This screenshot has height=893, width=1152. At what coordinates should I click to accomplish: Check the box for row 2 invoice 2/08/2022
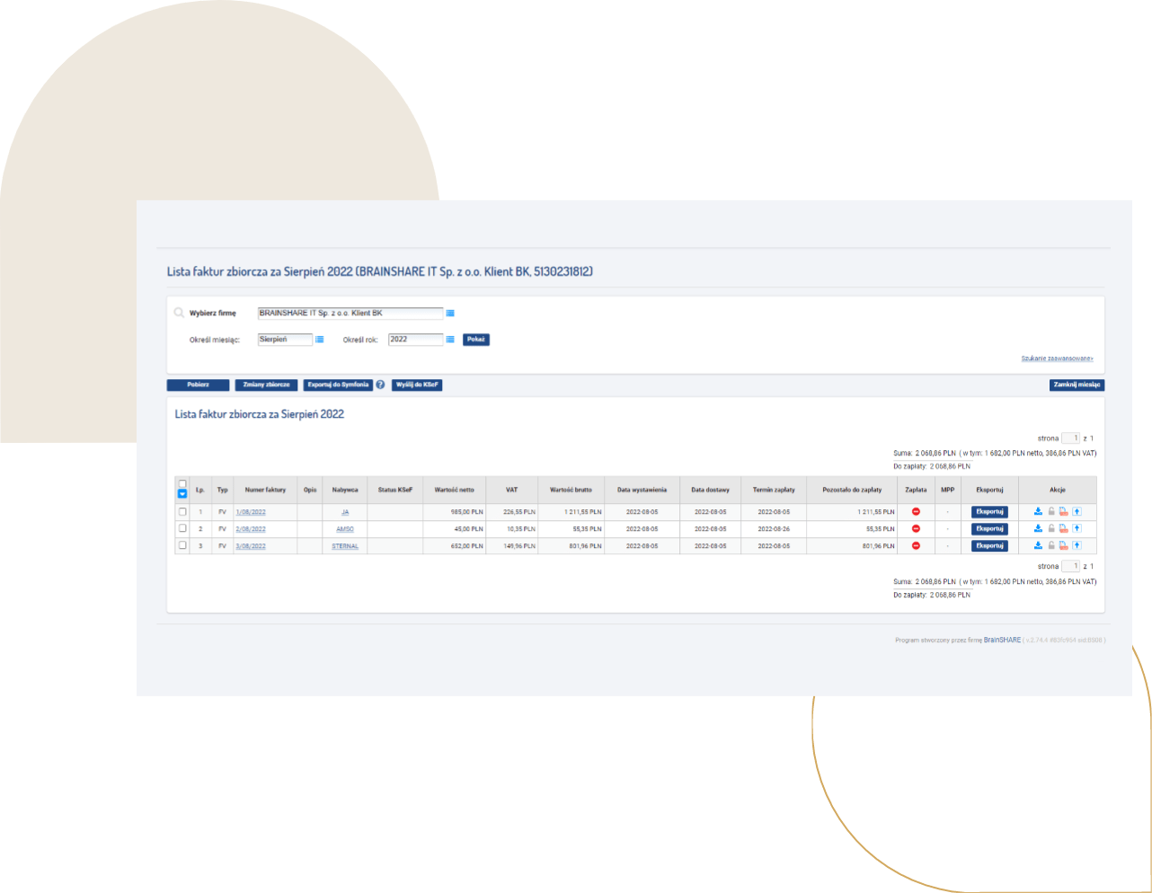(182, 528)
